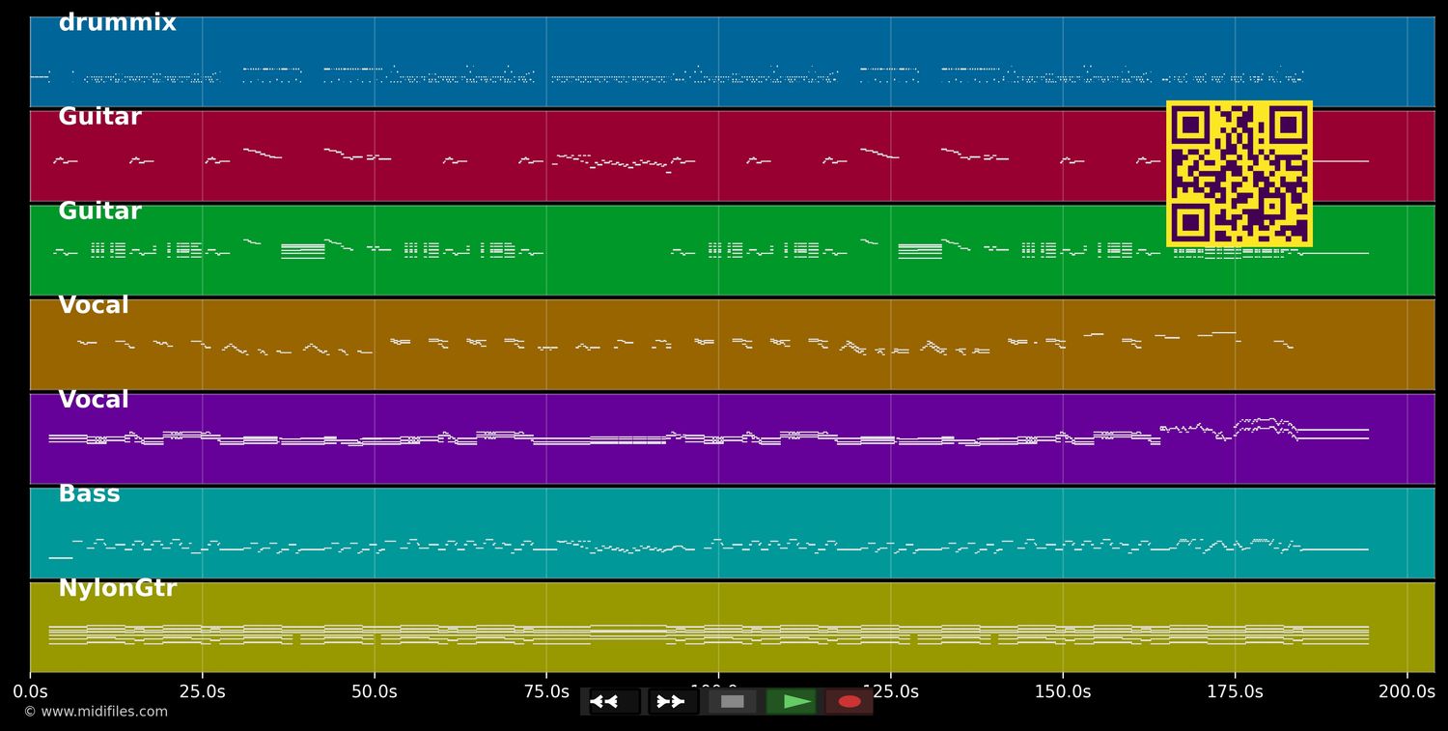The image size is (1448, 731).
Task: Toggle the Stop state of the transport
Action: pos(731,702)
